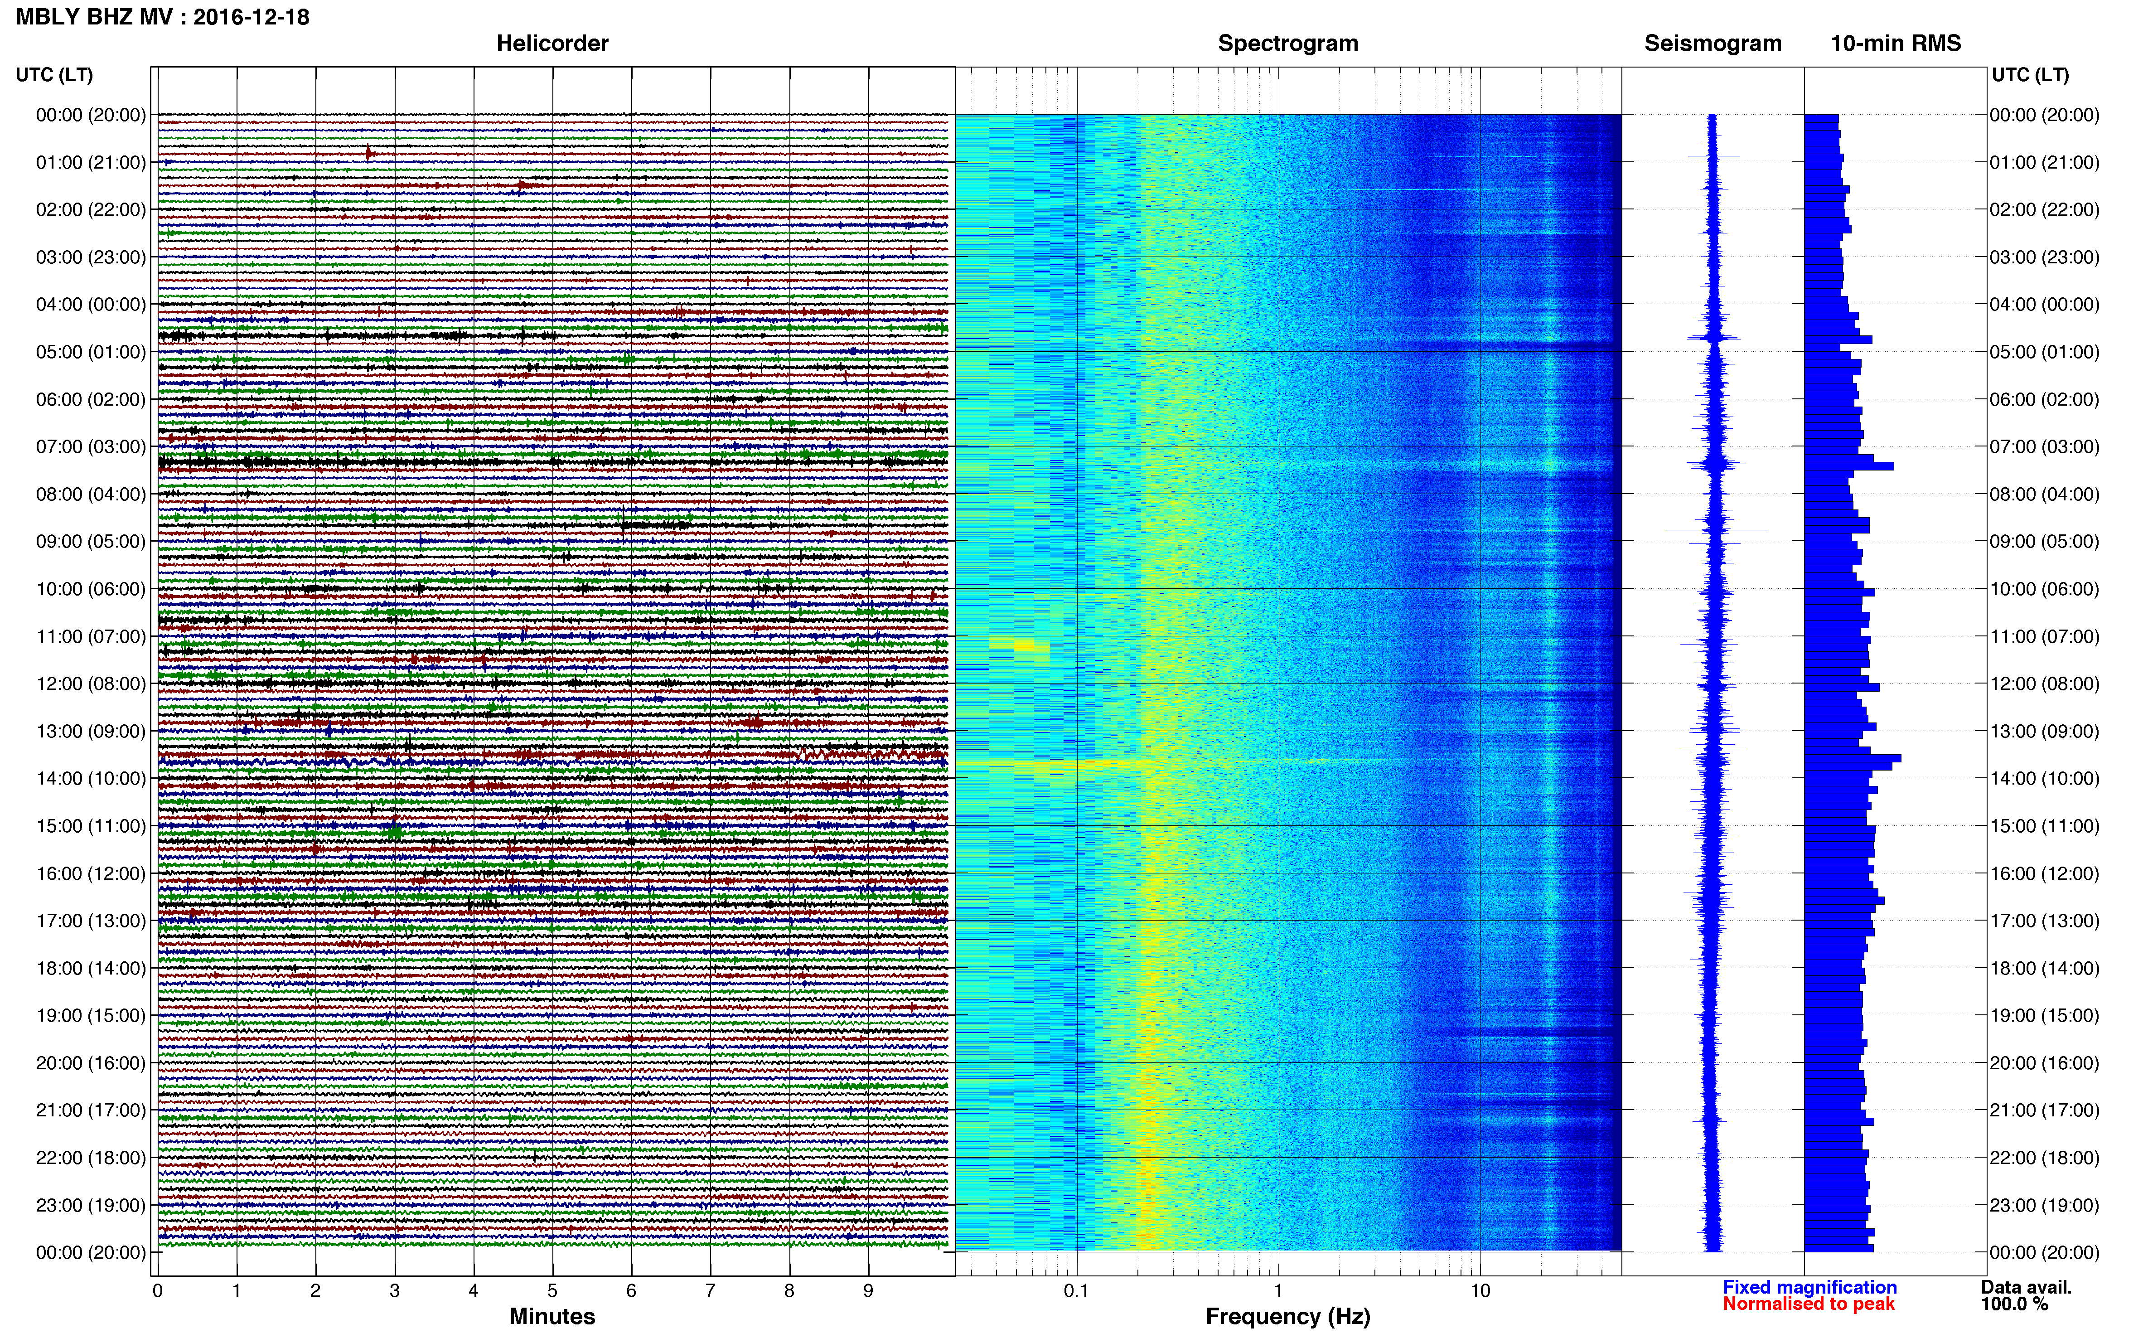Click right time label '14:00 (10:00)'
The image size is (2148, 1343).
pos(2044,779)
